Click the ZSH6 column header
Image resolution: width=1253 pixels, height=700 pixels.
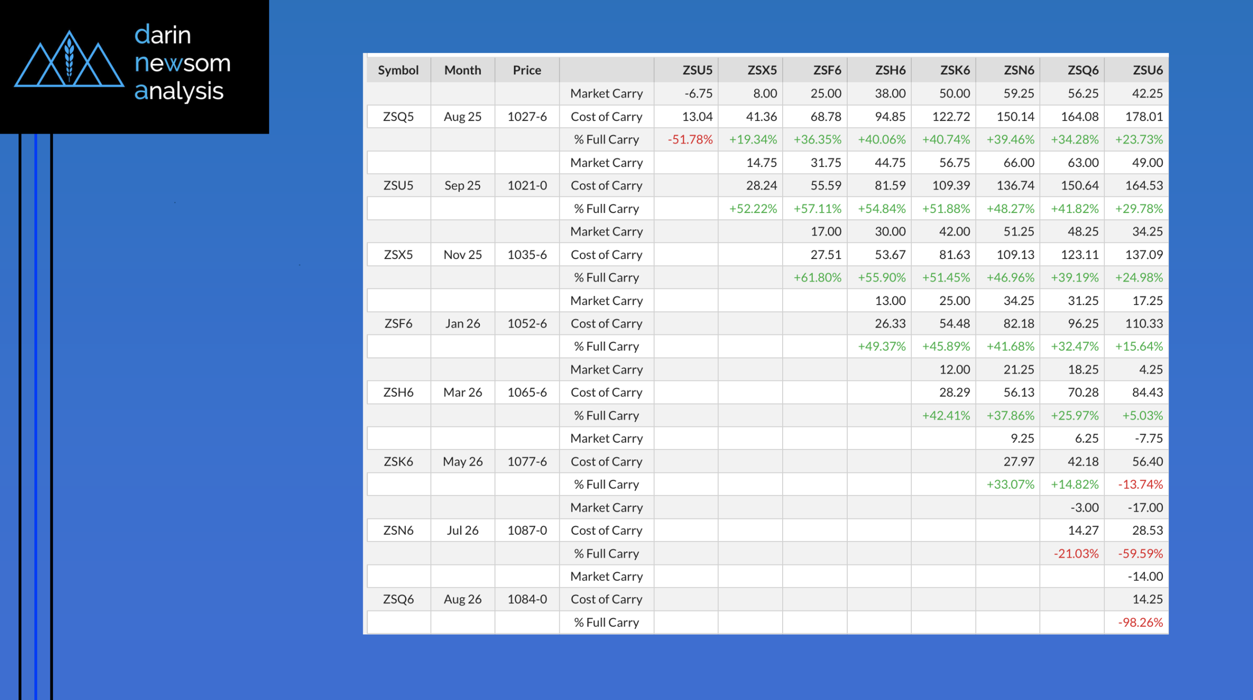[890, 70]
